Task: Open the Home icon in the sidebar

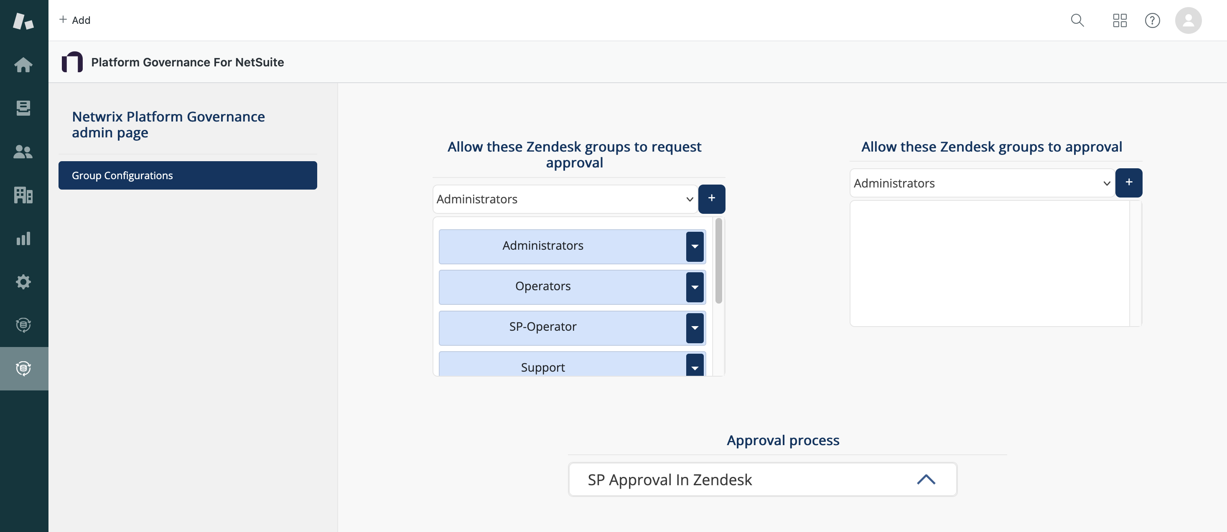Action: point(23,65)
